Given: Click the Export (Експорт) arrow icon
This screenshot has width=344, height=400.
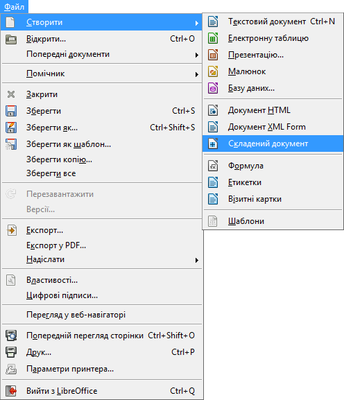Looking at the screenshot, I should 12,230.
